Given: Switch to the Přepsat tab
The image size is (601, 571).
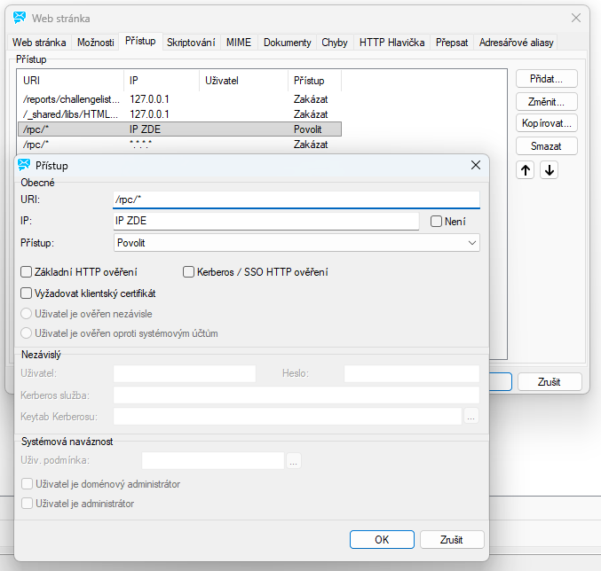Looking at the screenshot, I should [452, 42].
